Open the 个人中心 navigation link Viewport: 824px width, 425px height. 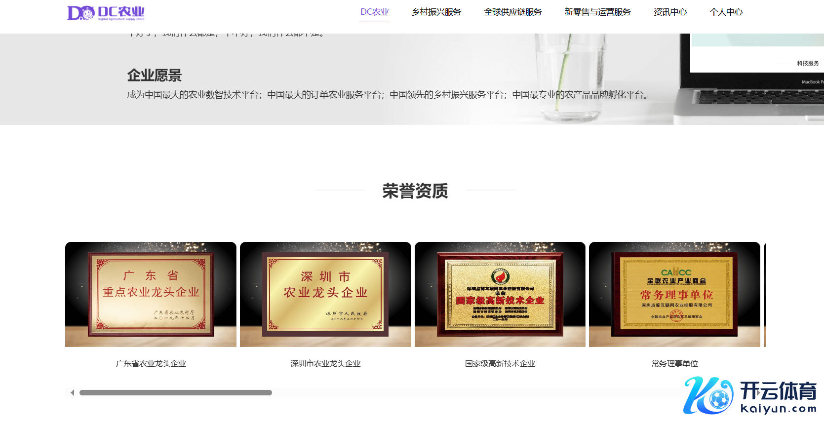pos(726,12)
